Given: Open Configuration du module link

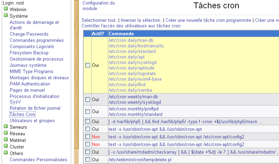Looking at the screenshot, I should point(99,6).
